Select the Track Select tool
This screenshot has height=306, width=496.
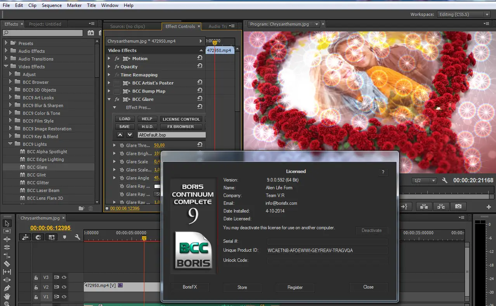coord(7,231)
